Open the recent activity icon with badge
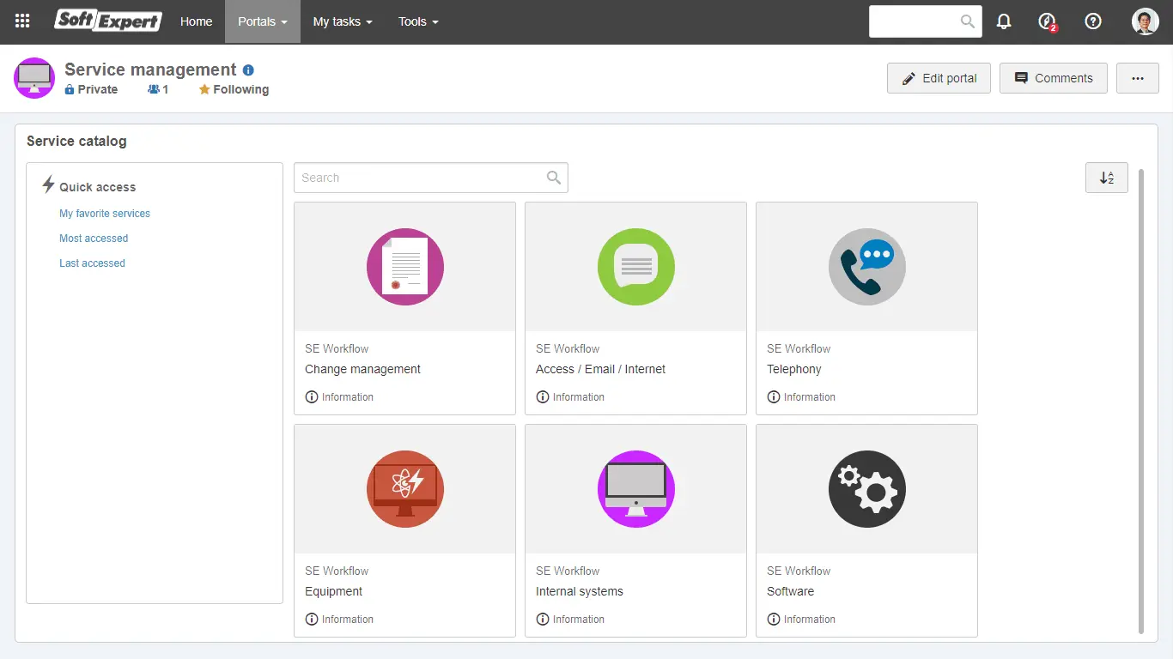 (1047, 21)
